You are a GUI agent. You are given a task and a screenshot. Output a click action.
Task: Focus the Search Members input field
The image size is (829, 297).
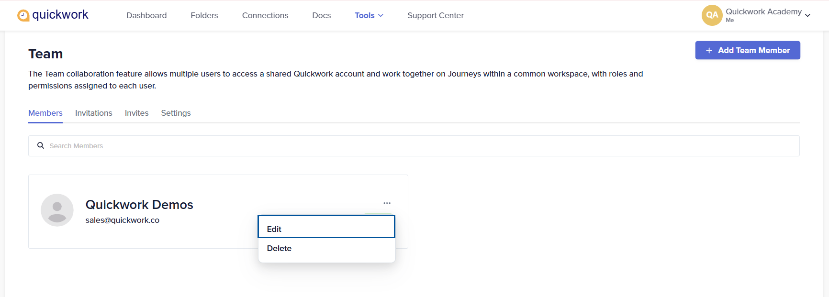(x=414, y=146)
